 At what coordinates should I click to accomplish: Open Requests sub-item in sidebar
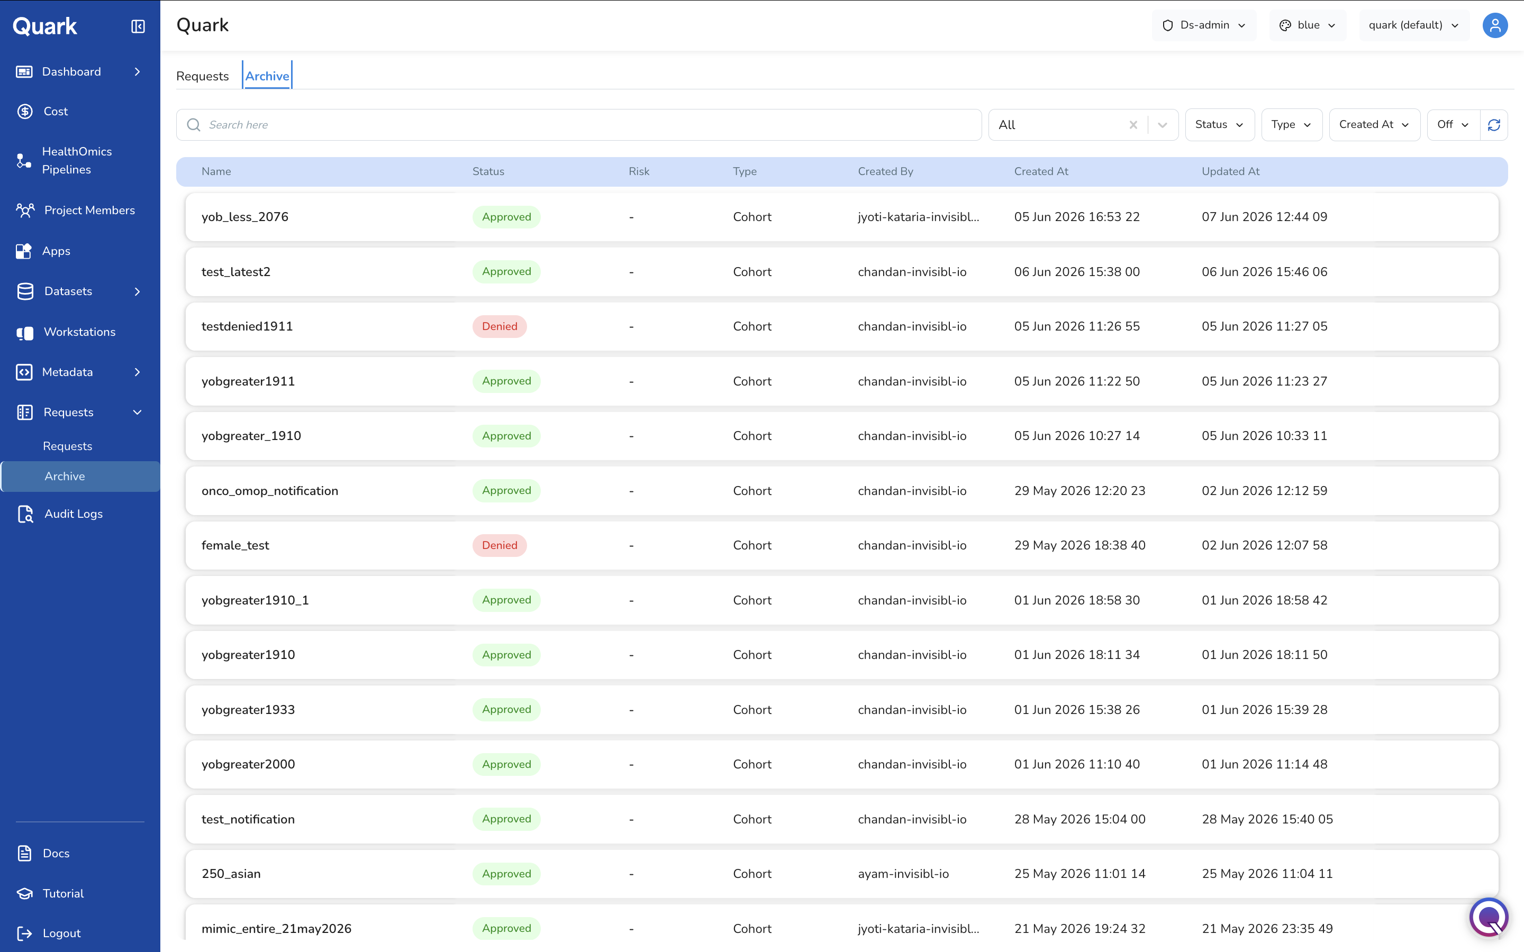[67, 446]
